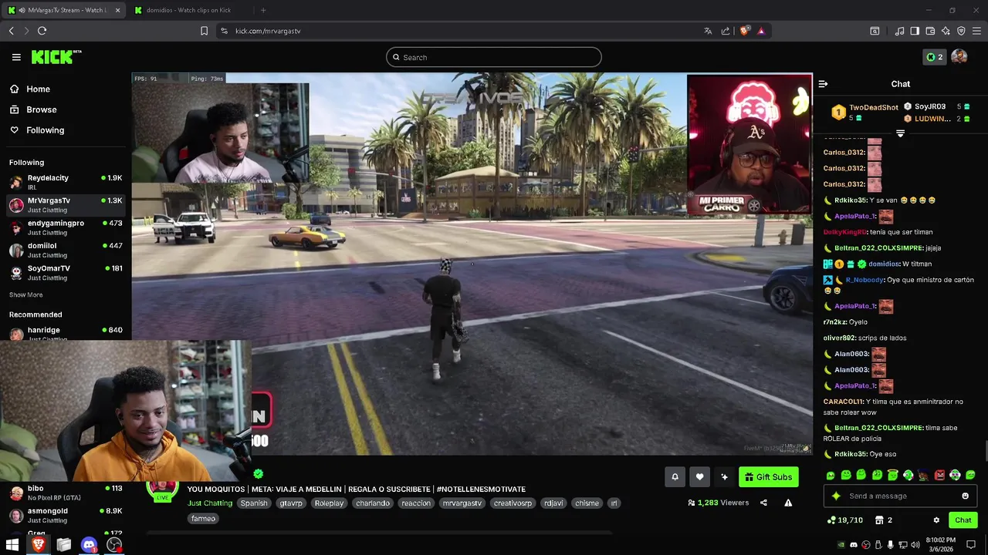Screen dimensions: 988x555
Task: Toggle follow heart button
Action: point(699,477)
